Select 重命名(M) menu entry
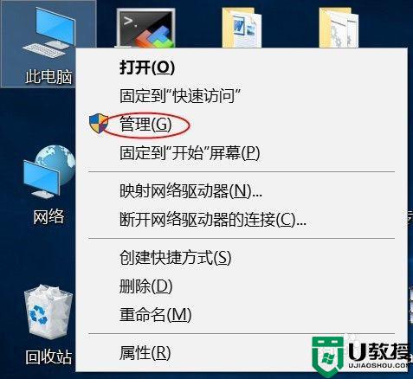The image size is (413, 379). 242,314
